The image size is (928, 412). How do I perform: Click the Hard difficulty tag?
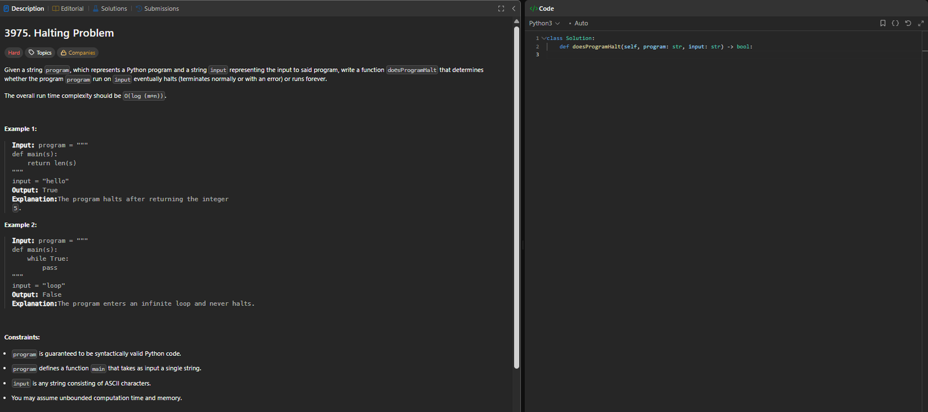coord(14,53)
